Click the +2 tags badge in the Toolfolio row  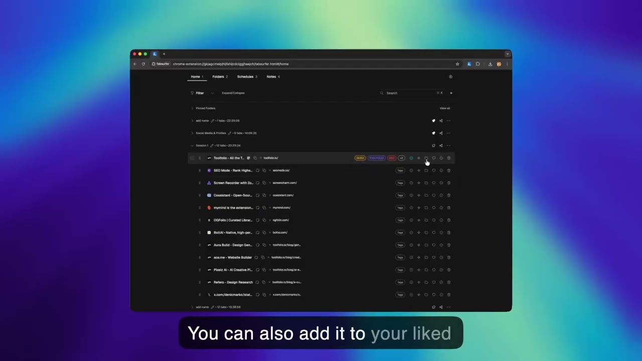(401, 158)
